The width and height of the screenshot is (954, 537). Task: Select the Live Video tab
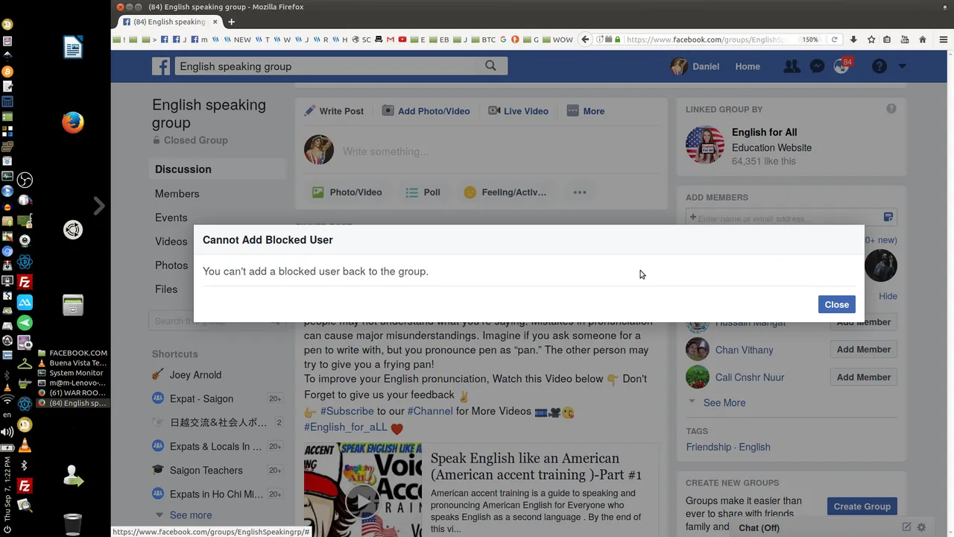point(518,111)
